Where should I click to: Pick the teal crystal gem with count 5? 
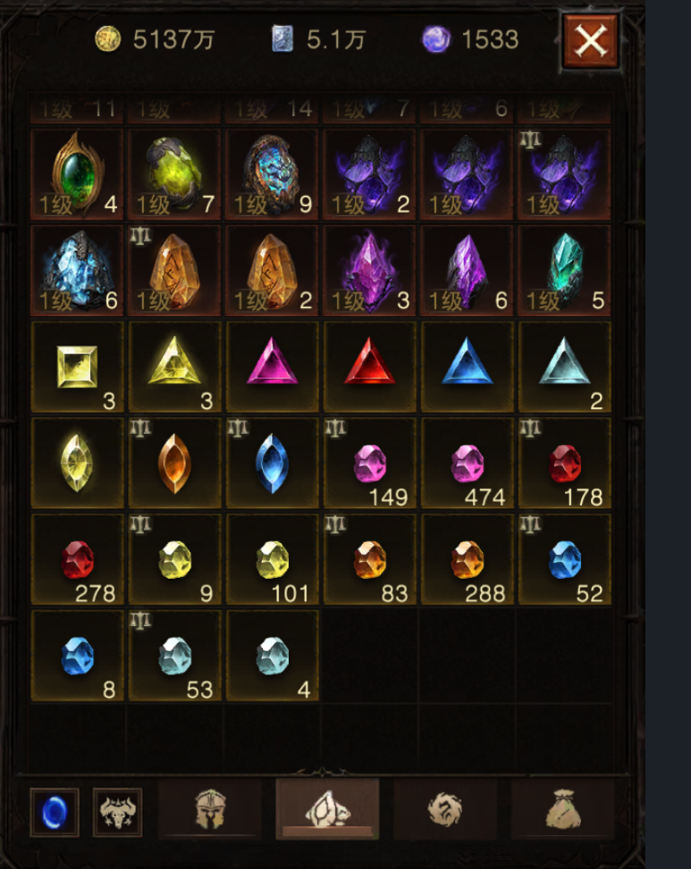pos(565,271)
